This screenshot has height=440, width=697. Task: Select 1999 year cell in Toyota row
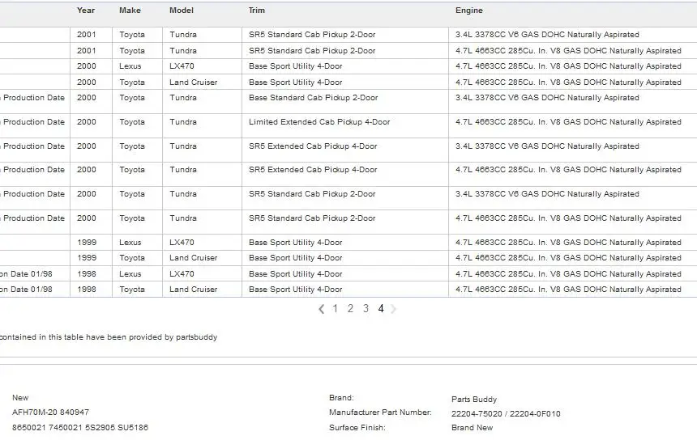86,258
